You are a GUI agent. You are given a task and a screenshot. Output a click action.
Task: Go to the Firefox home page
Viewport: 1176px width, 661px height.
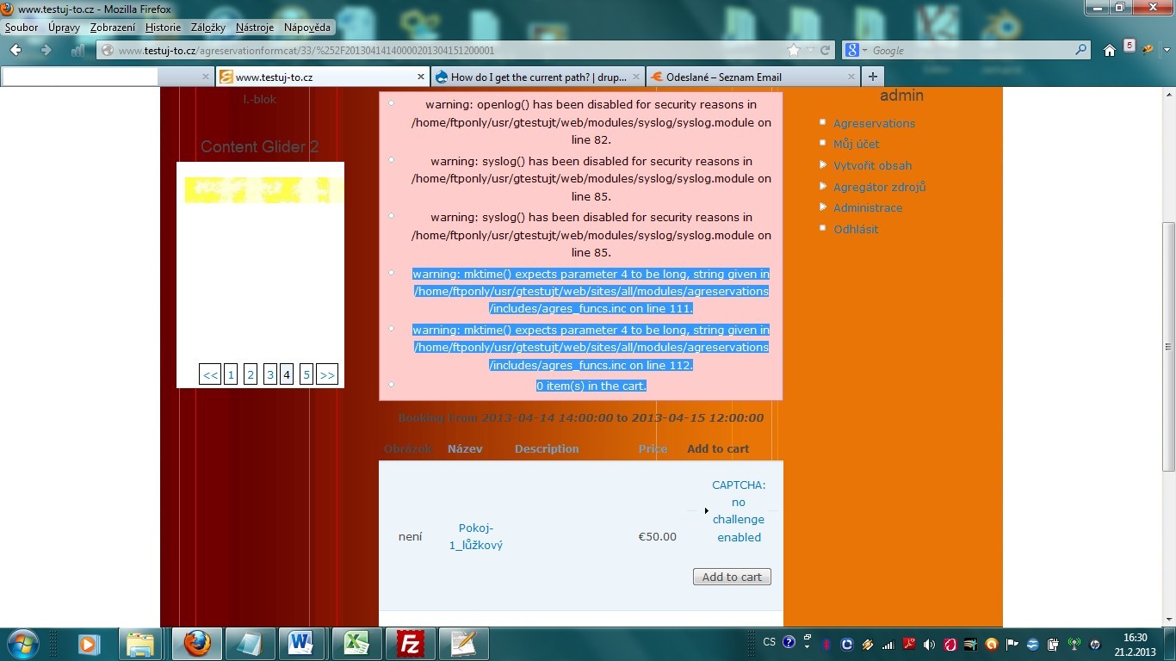click(x=1110, y=50)
